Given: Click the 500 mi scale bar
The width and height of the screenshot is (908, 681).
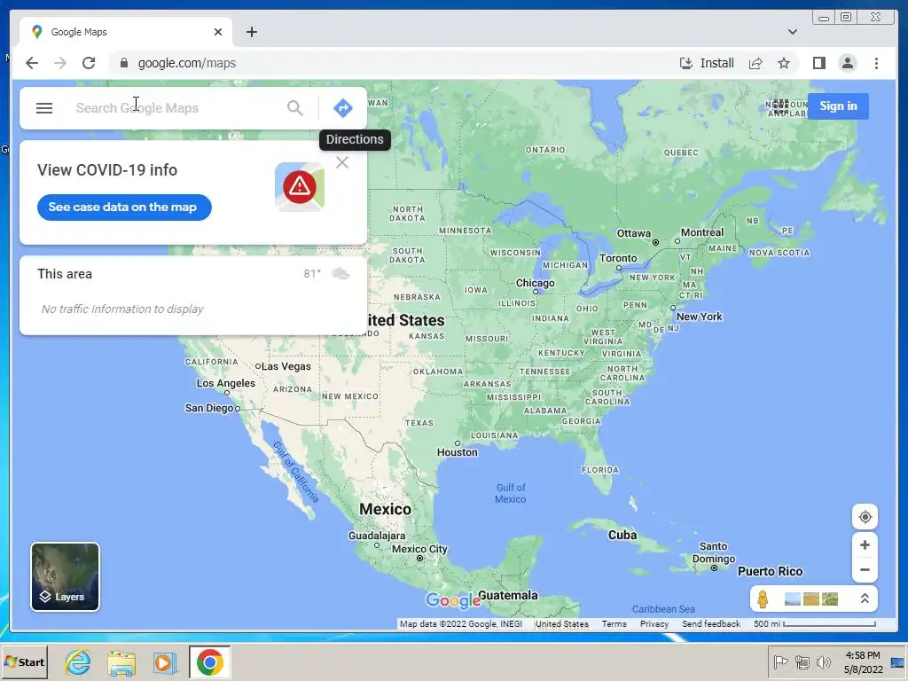Looking at the screenshot, I should pos(814,623).
